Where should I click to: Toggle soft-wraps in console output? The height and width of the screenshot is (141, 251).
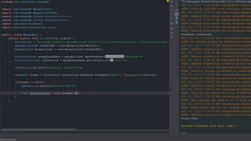[x=176, y=10]
